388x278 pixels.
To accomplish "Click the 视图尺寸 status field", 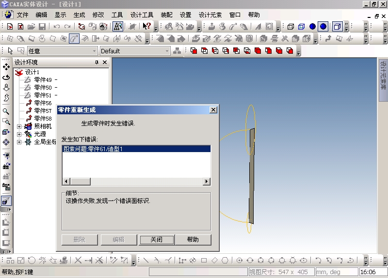I will coord(281,272).
